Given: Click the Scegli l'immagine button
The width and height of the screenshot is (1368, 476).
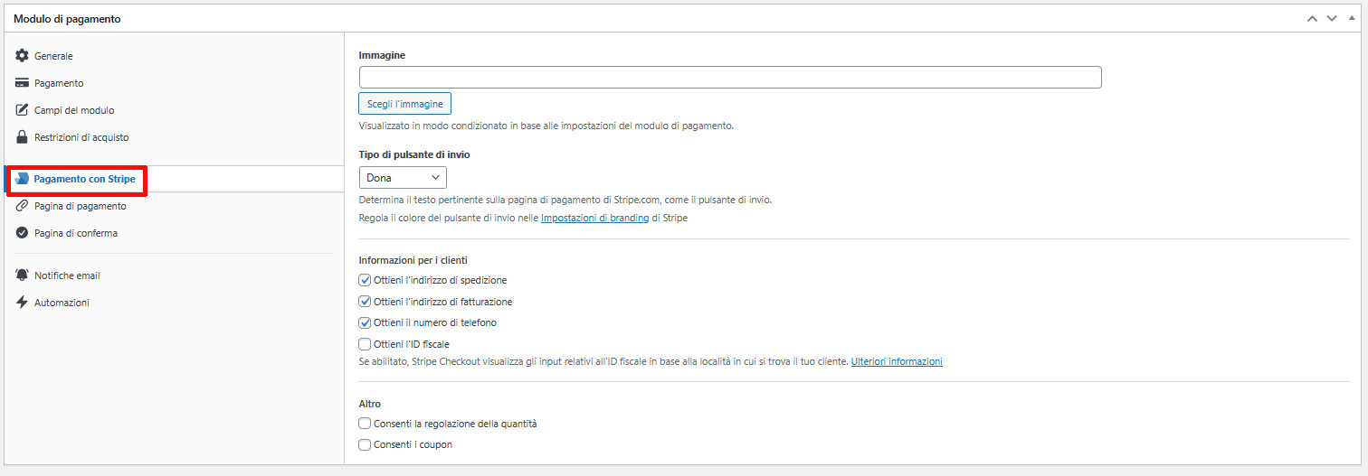Looking at the screenshot, I should (x=405, y=104).
